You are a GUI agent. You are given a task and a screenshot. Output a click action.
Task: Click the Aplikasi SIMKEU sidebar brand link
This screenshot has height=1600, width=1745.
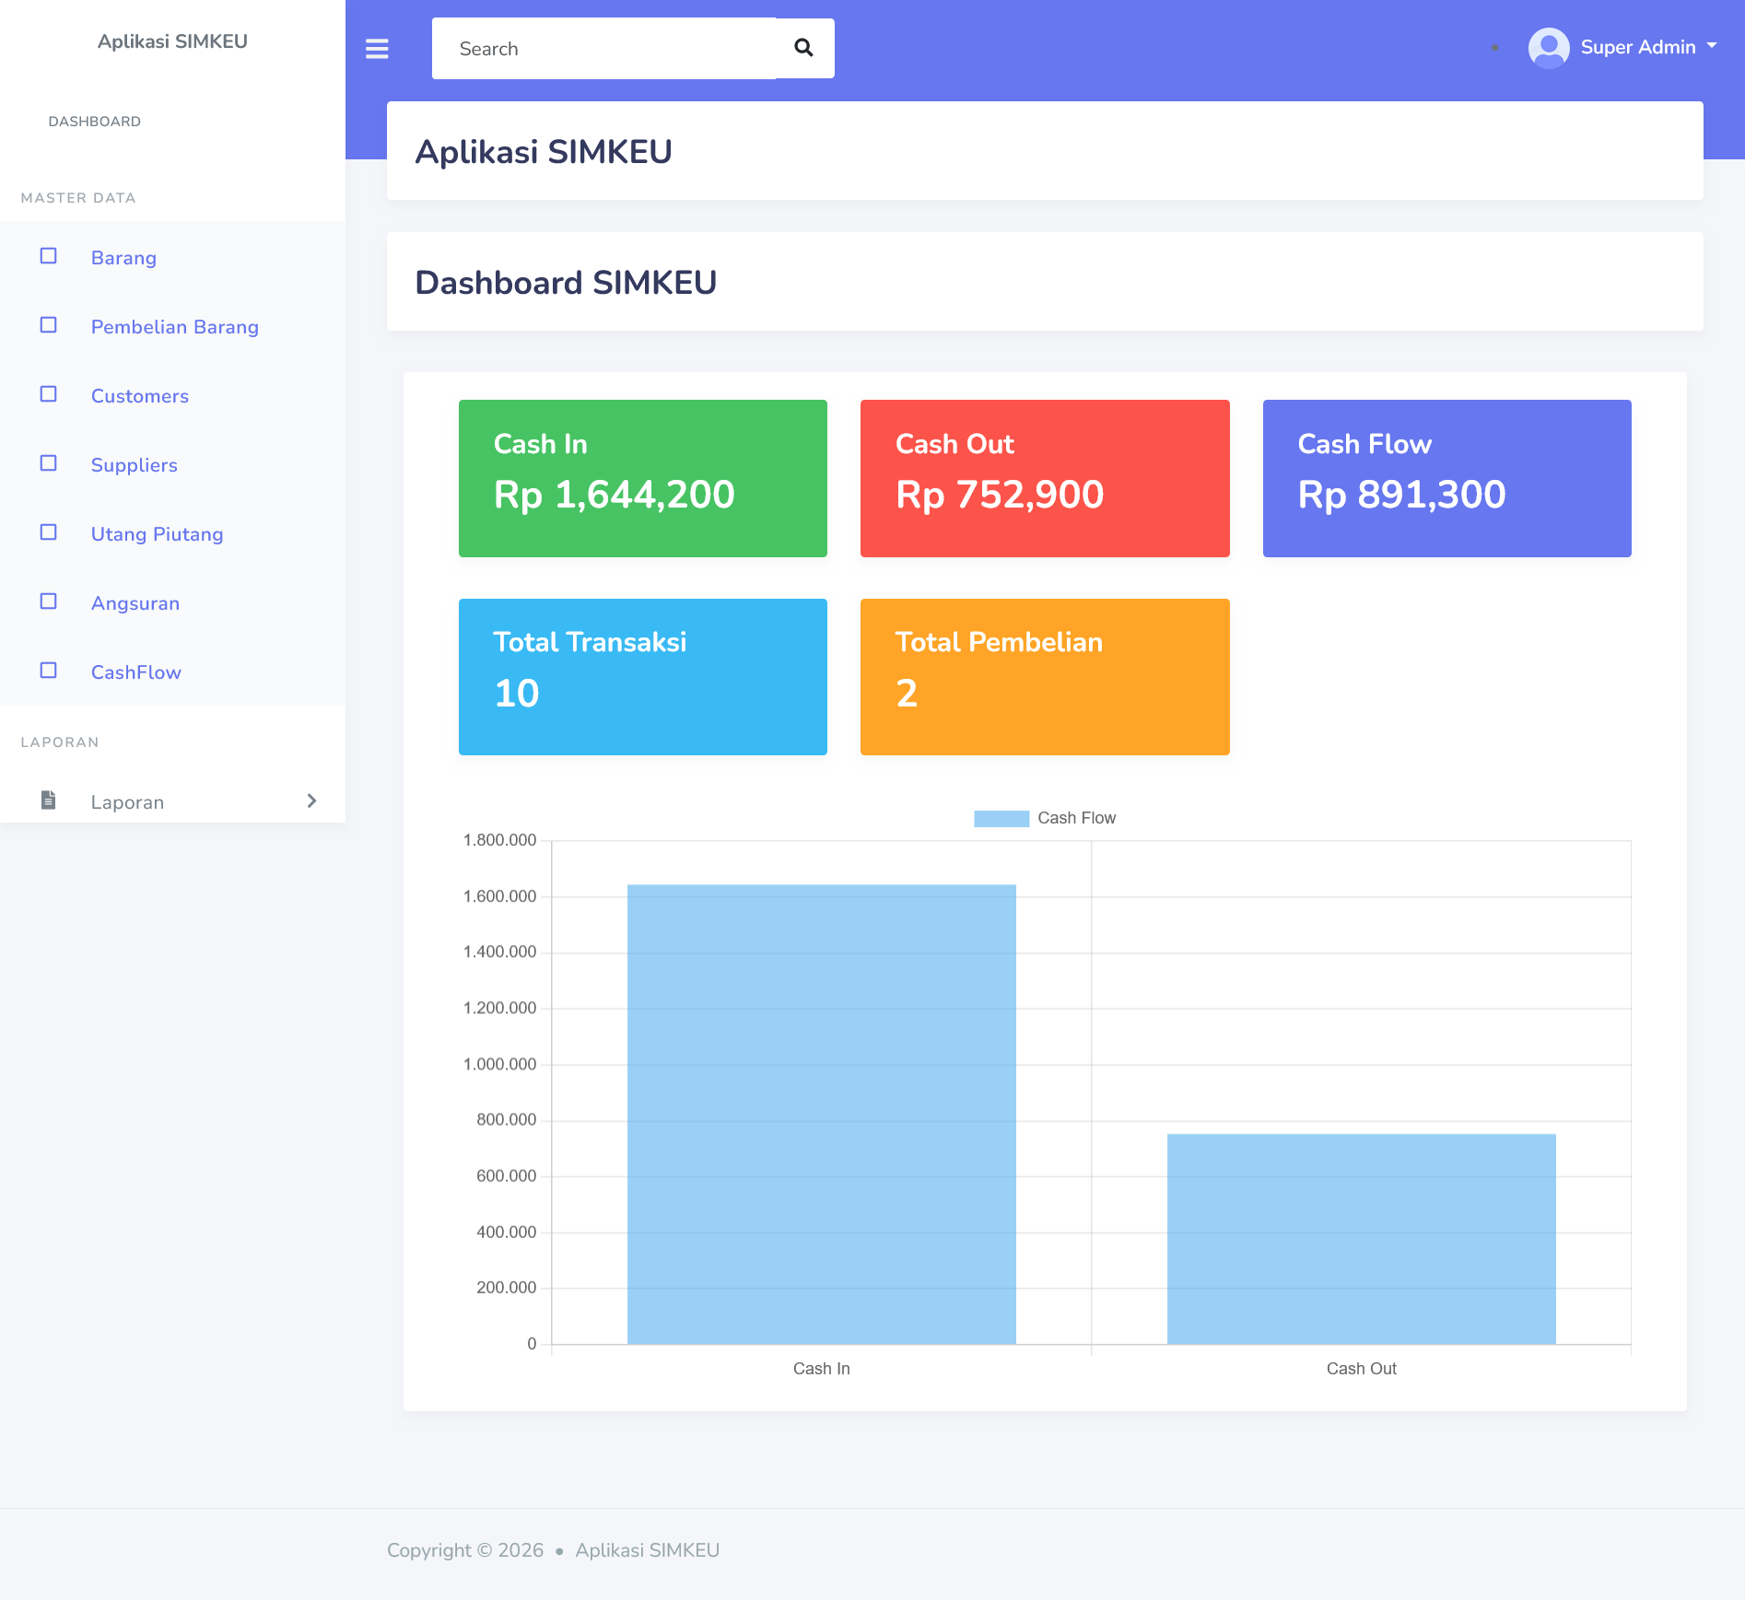(x=172, y=41)
